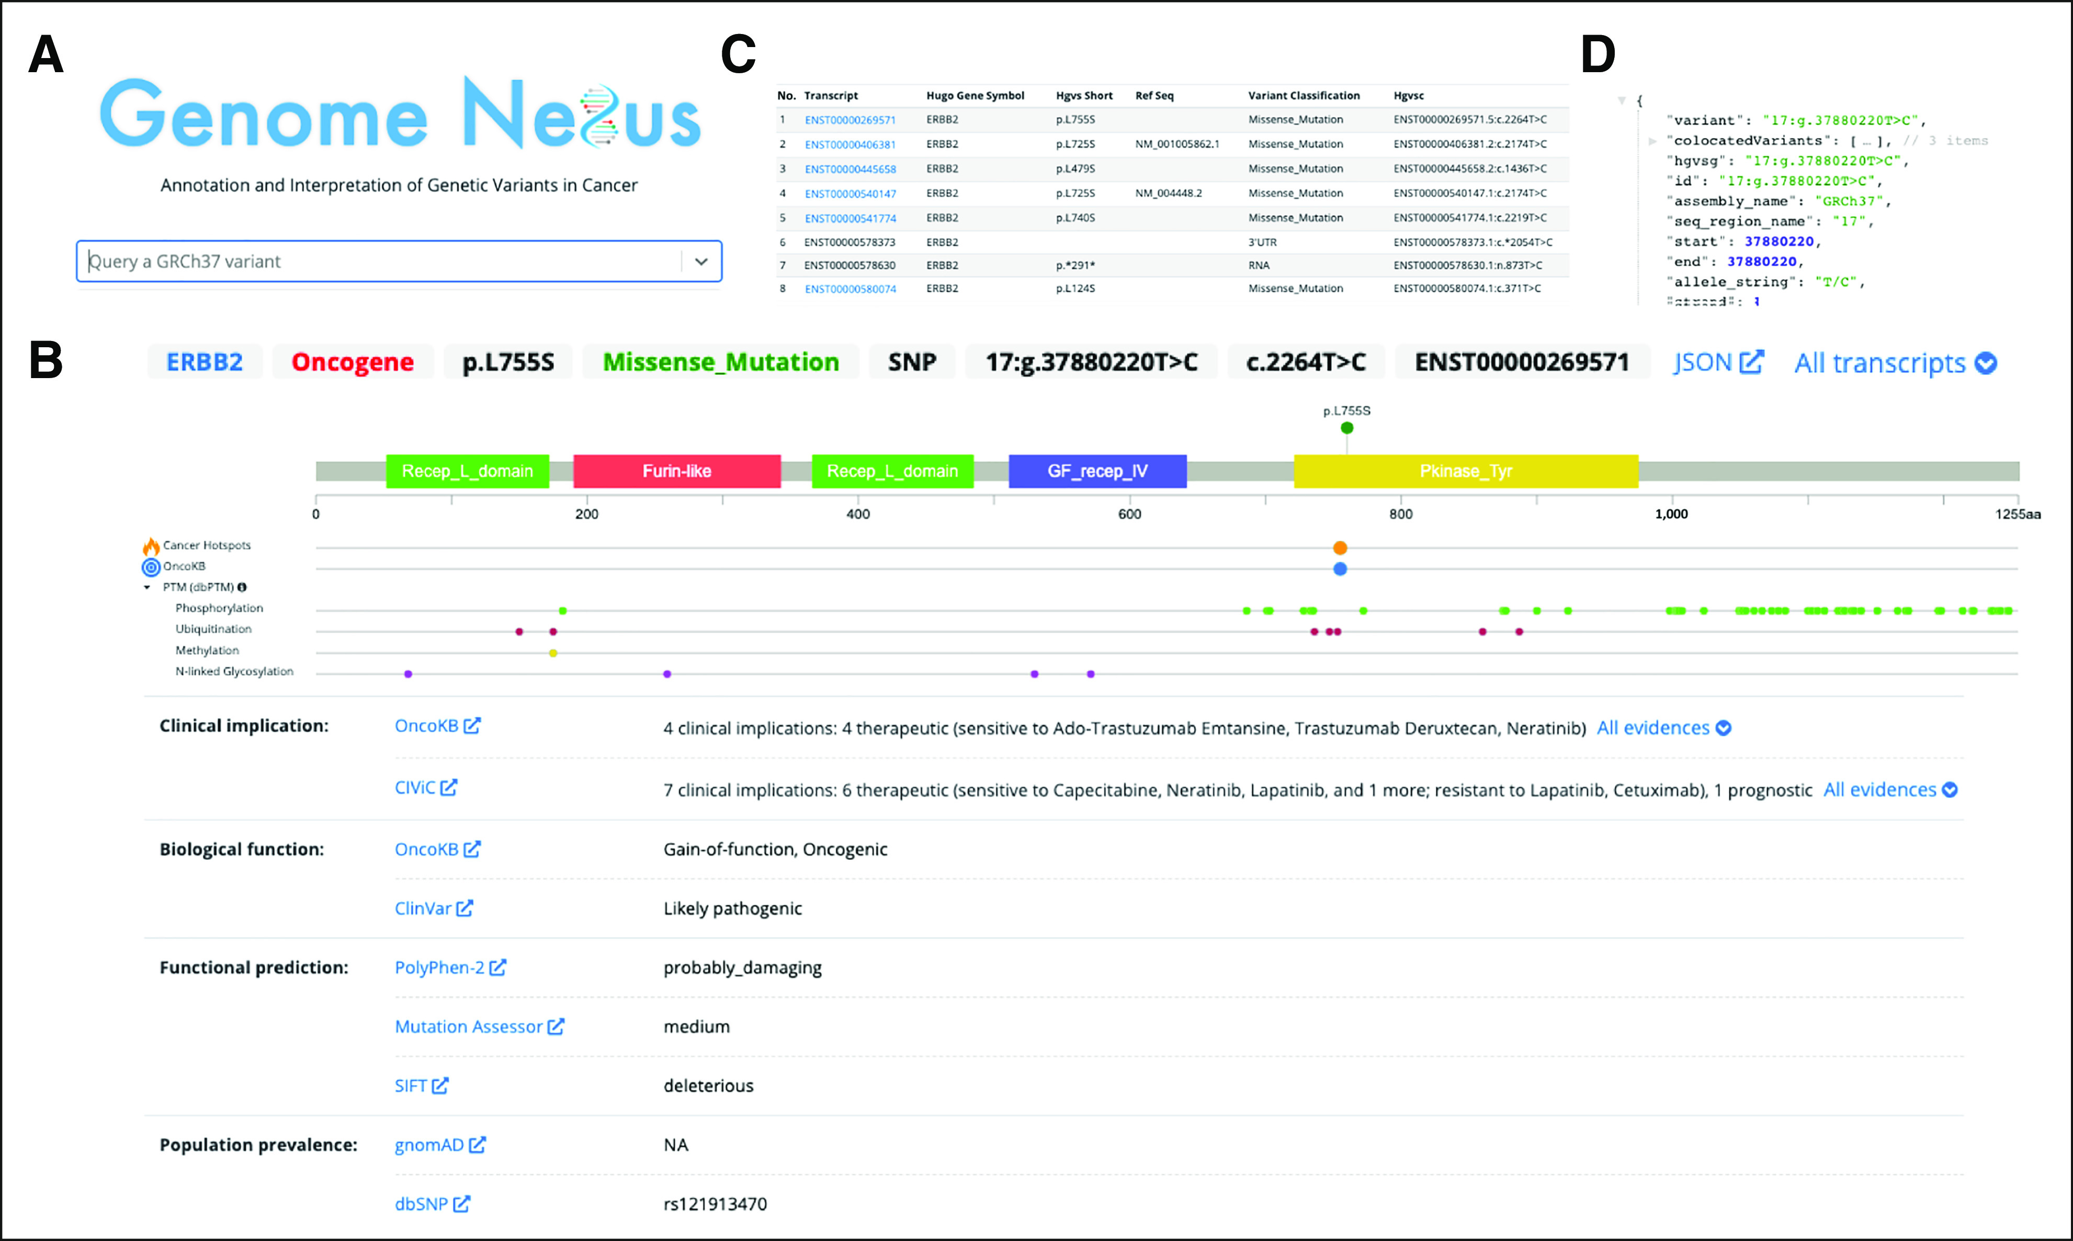Screen dimensions: 2073x1241
Task: Open transcript ENST00000540147 link
Action: [849, 193]
